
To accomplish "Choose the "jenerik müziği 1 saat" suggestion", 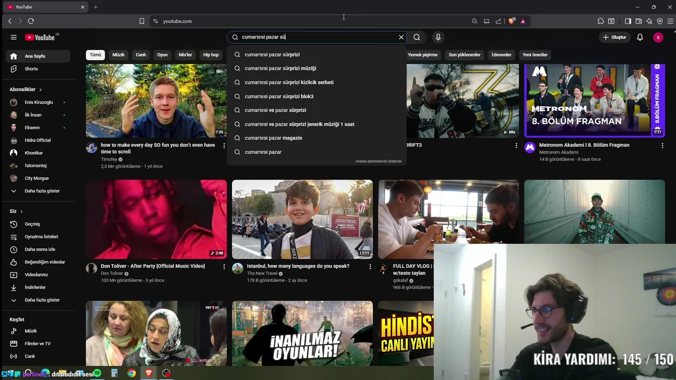I will pyautogui.click(x=317, y=125).
